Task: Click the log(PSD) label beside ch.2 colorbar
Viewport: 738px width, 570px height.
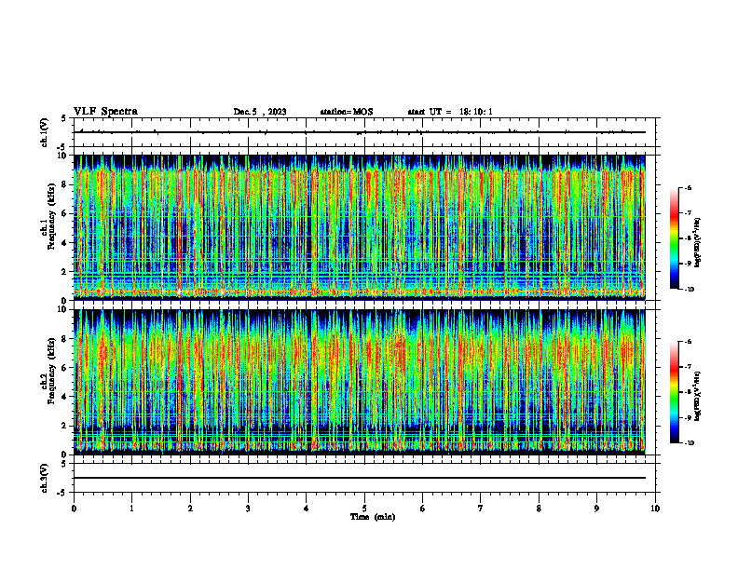Action: [697, 396]
